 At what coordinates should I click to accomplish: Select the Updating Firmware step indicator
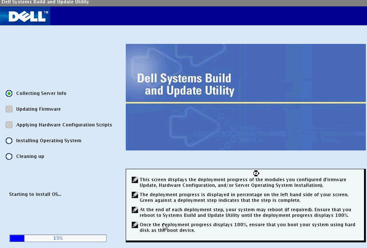(9, 109)
